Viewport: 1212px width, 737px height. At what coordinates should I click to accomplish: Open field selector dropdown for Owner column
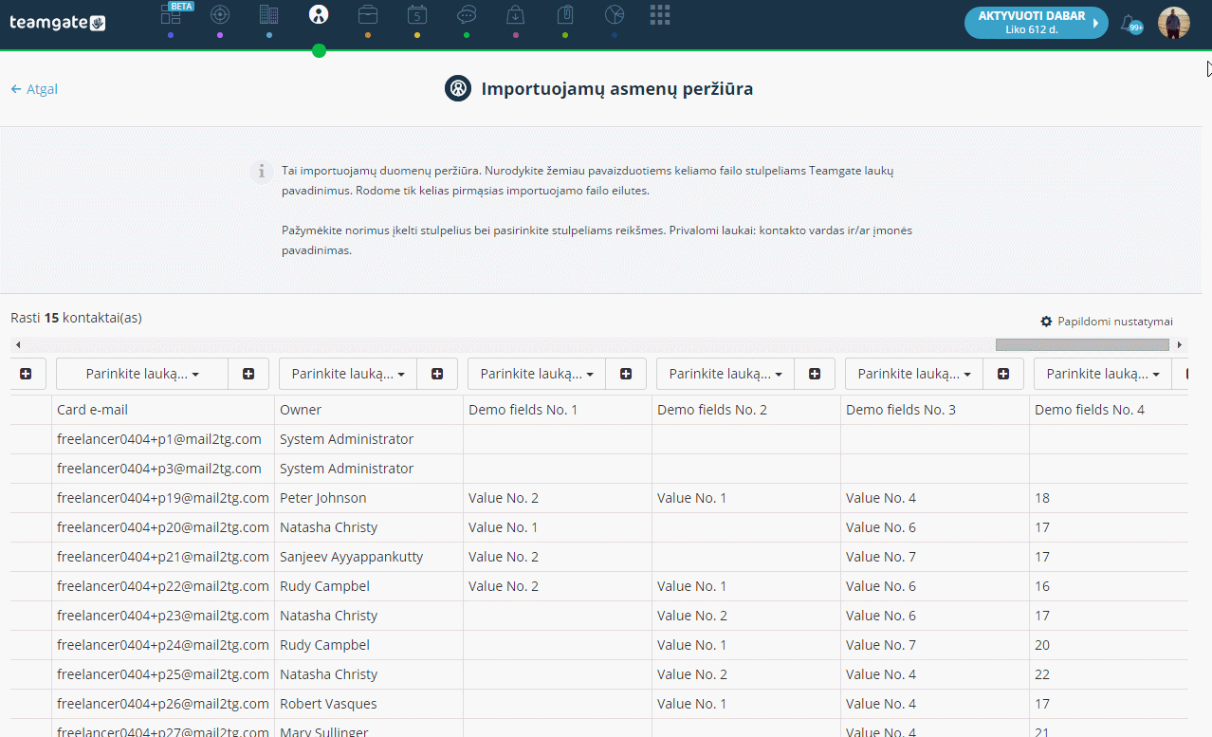348,374
